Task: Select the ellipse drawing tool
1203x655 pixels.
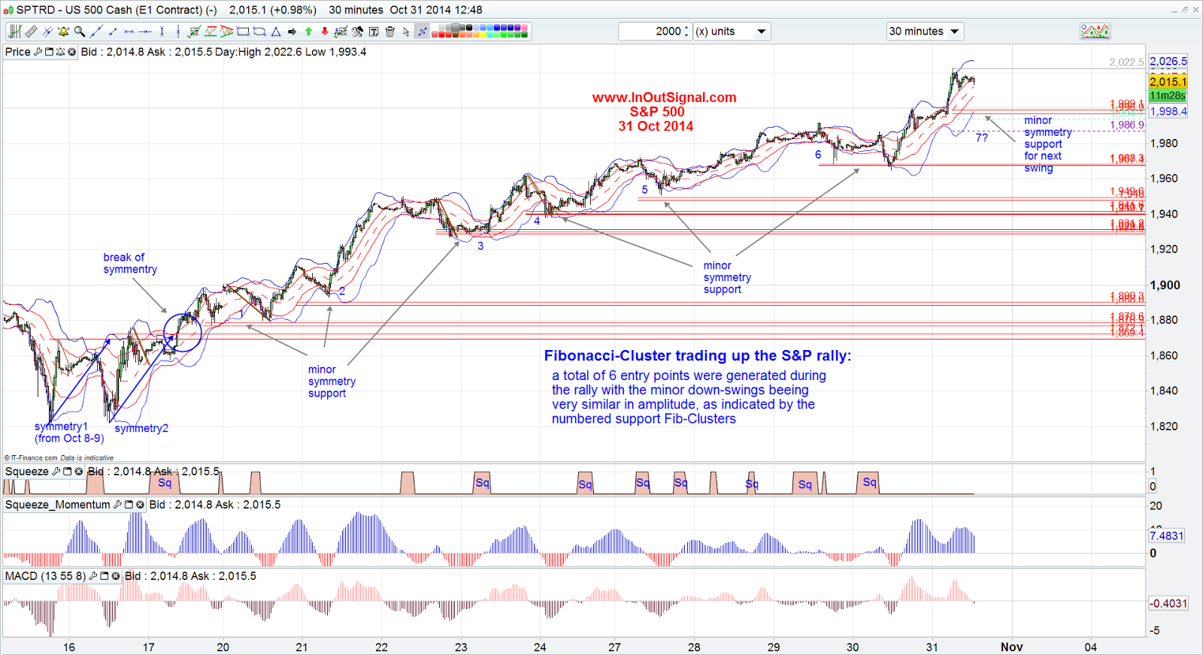Action: pyautogui.click(x=259, y=32)
